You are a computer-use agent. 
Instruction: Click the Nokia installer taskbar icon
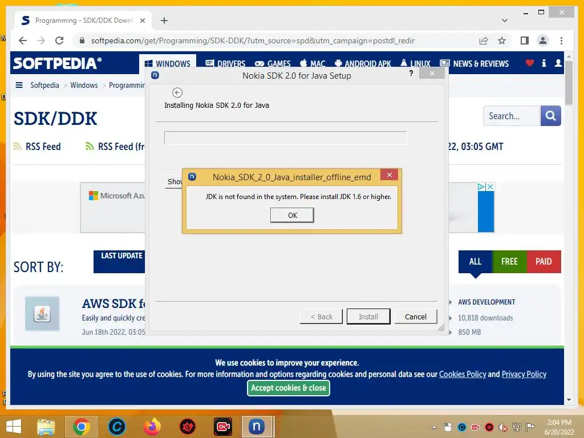click(257, 427)
